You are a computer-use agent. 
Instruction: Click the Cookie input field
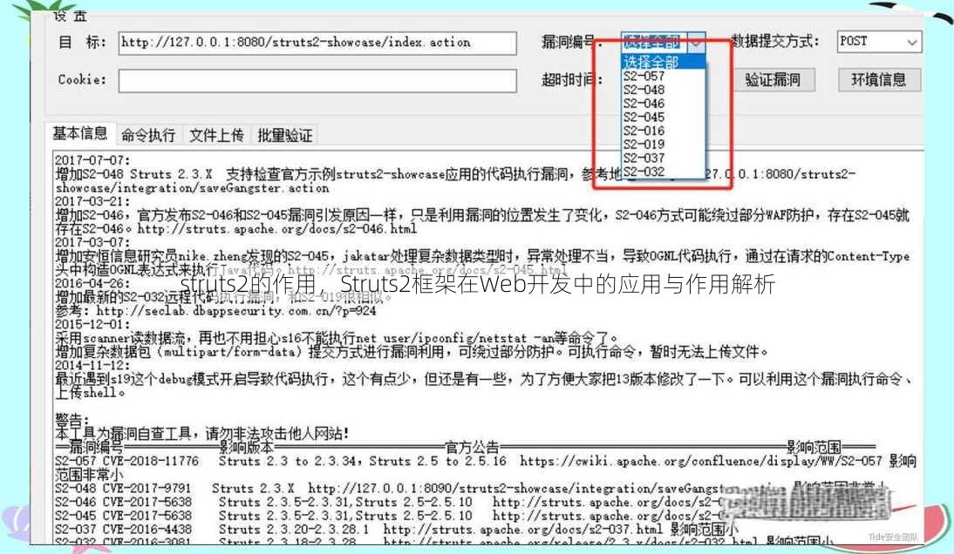(317, 81)
